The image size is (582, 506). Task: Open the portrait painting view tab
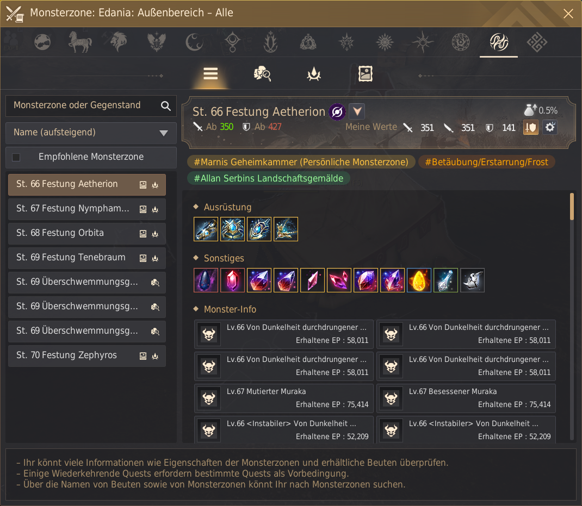pos(366,74)
